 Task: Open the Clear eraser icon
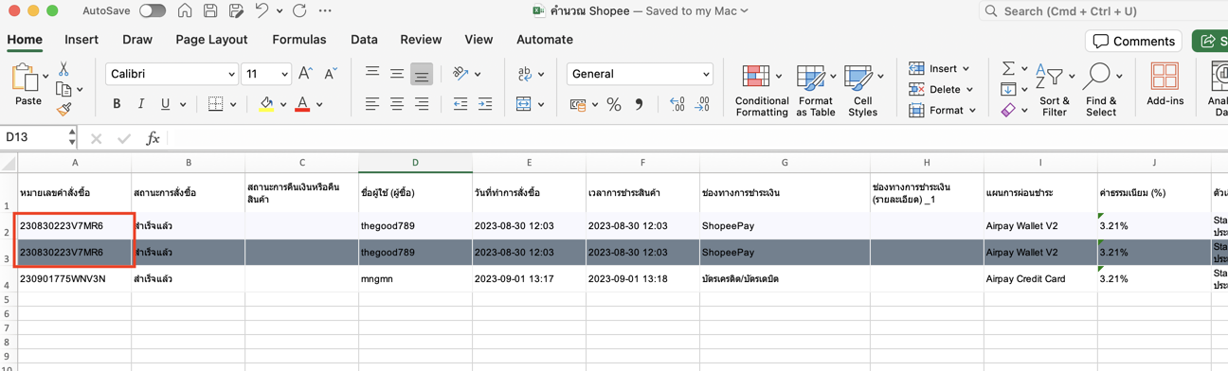1008,111
